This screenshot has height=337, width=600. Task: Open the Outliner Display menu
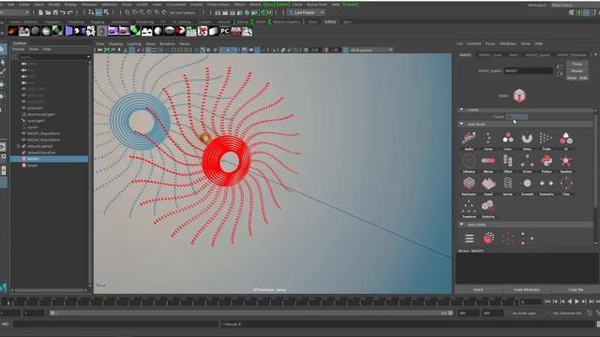[19, 50]
